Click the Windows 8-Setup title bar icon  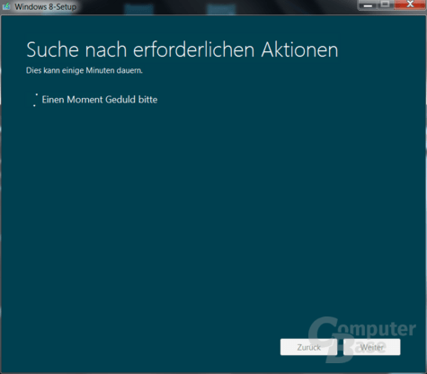coord(6,6)
